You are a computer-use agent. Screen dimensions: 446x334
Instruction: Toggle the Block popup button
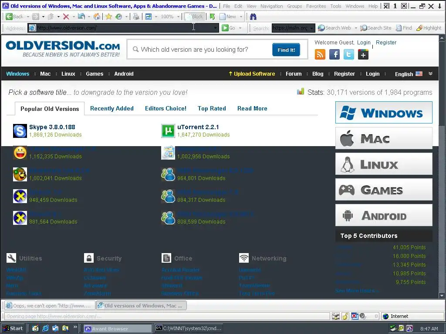point(194,17)
